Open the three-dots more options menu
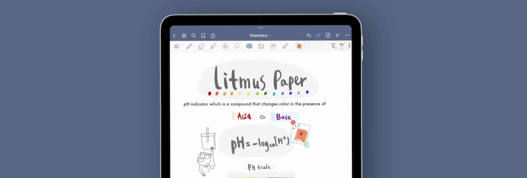The height and width of the screenshot is (178, 527). tap(347, 36)
